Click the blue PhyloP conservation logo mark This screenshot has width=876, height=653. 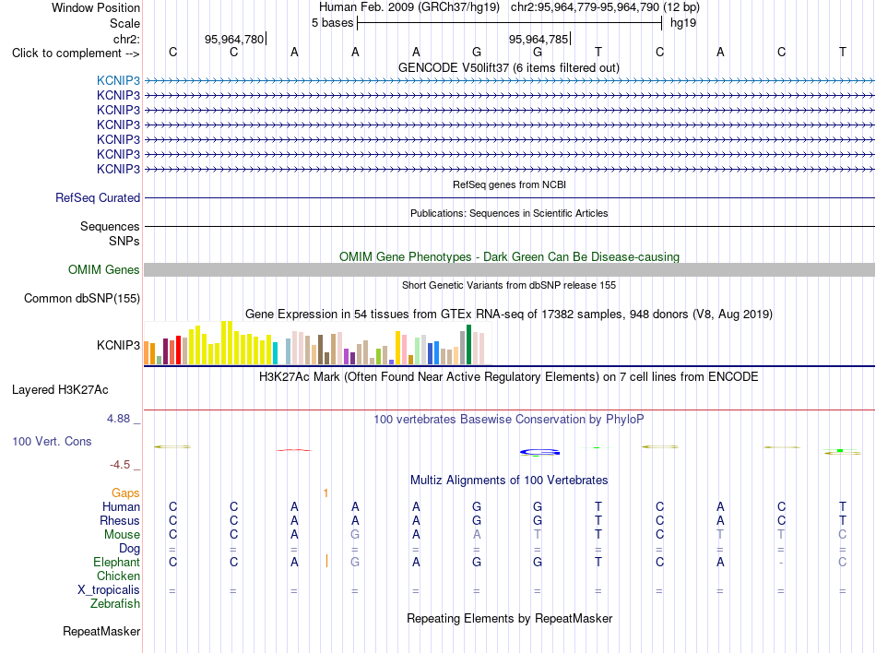[539, 452]
